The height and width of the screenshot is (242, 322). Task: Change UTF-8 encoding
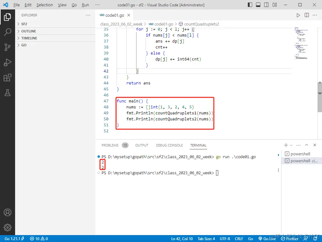[225, 239]
